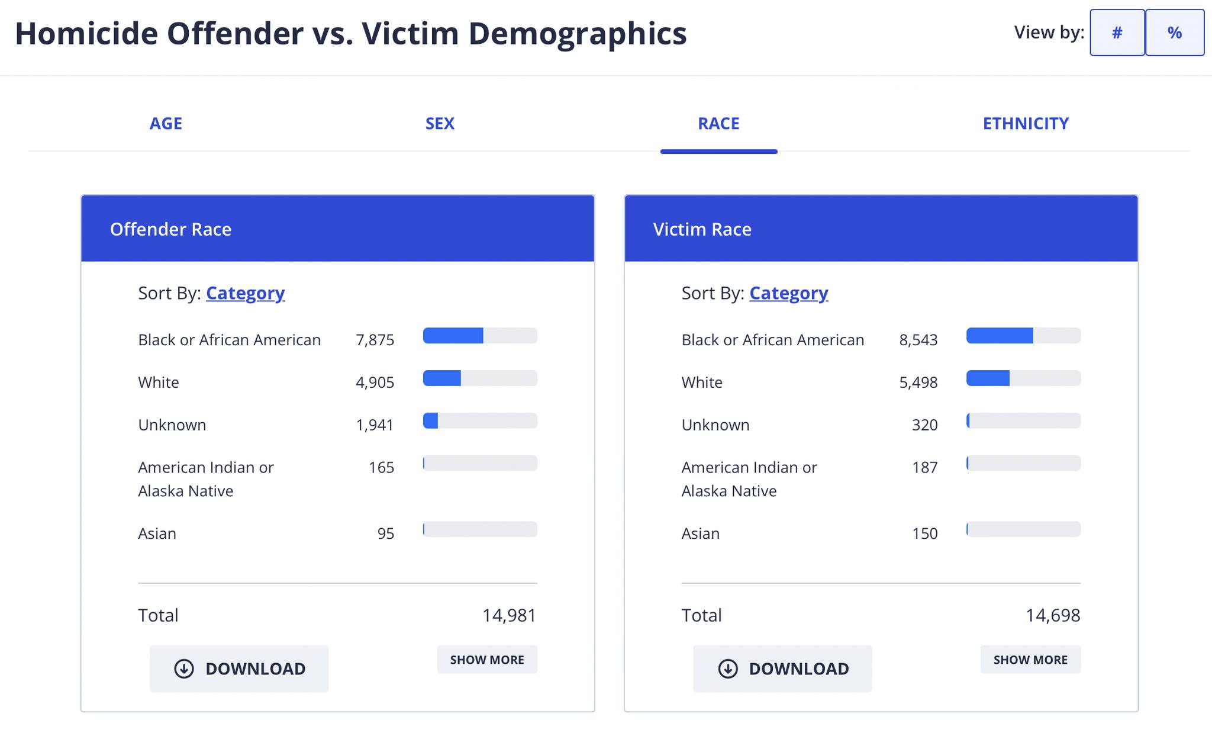The height and width of the screenshot is (752, 1212).
Task: Click offender Black or African American bar
Action: tap(480, 336)
